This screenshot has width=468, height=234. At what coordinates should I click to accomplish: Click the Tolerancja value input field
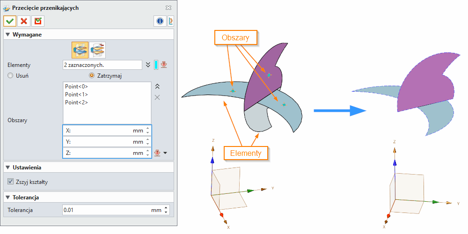pos(105,210)
